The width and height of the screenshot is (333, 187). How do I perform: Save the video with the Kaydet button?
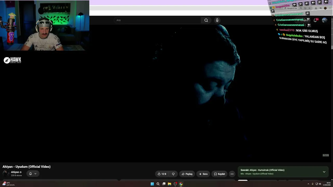click(x=219, y=174)
